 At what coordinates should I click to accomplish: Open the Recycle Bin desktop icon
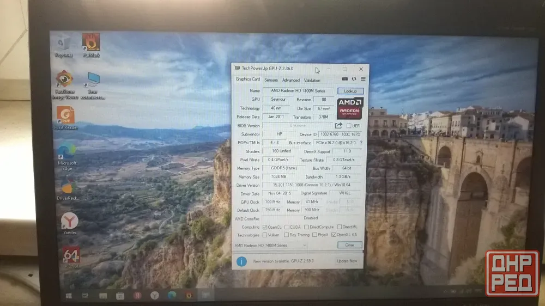tap(63, 46)
